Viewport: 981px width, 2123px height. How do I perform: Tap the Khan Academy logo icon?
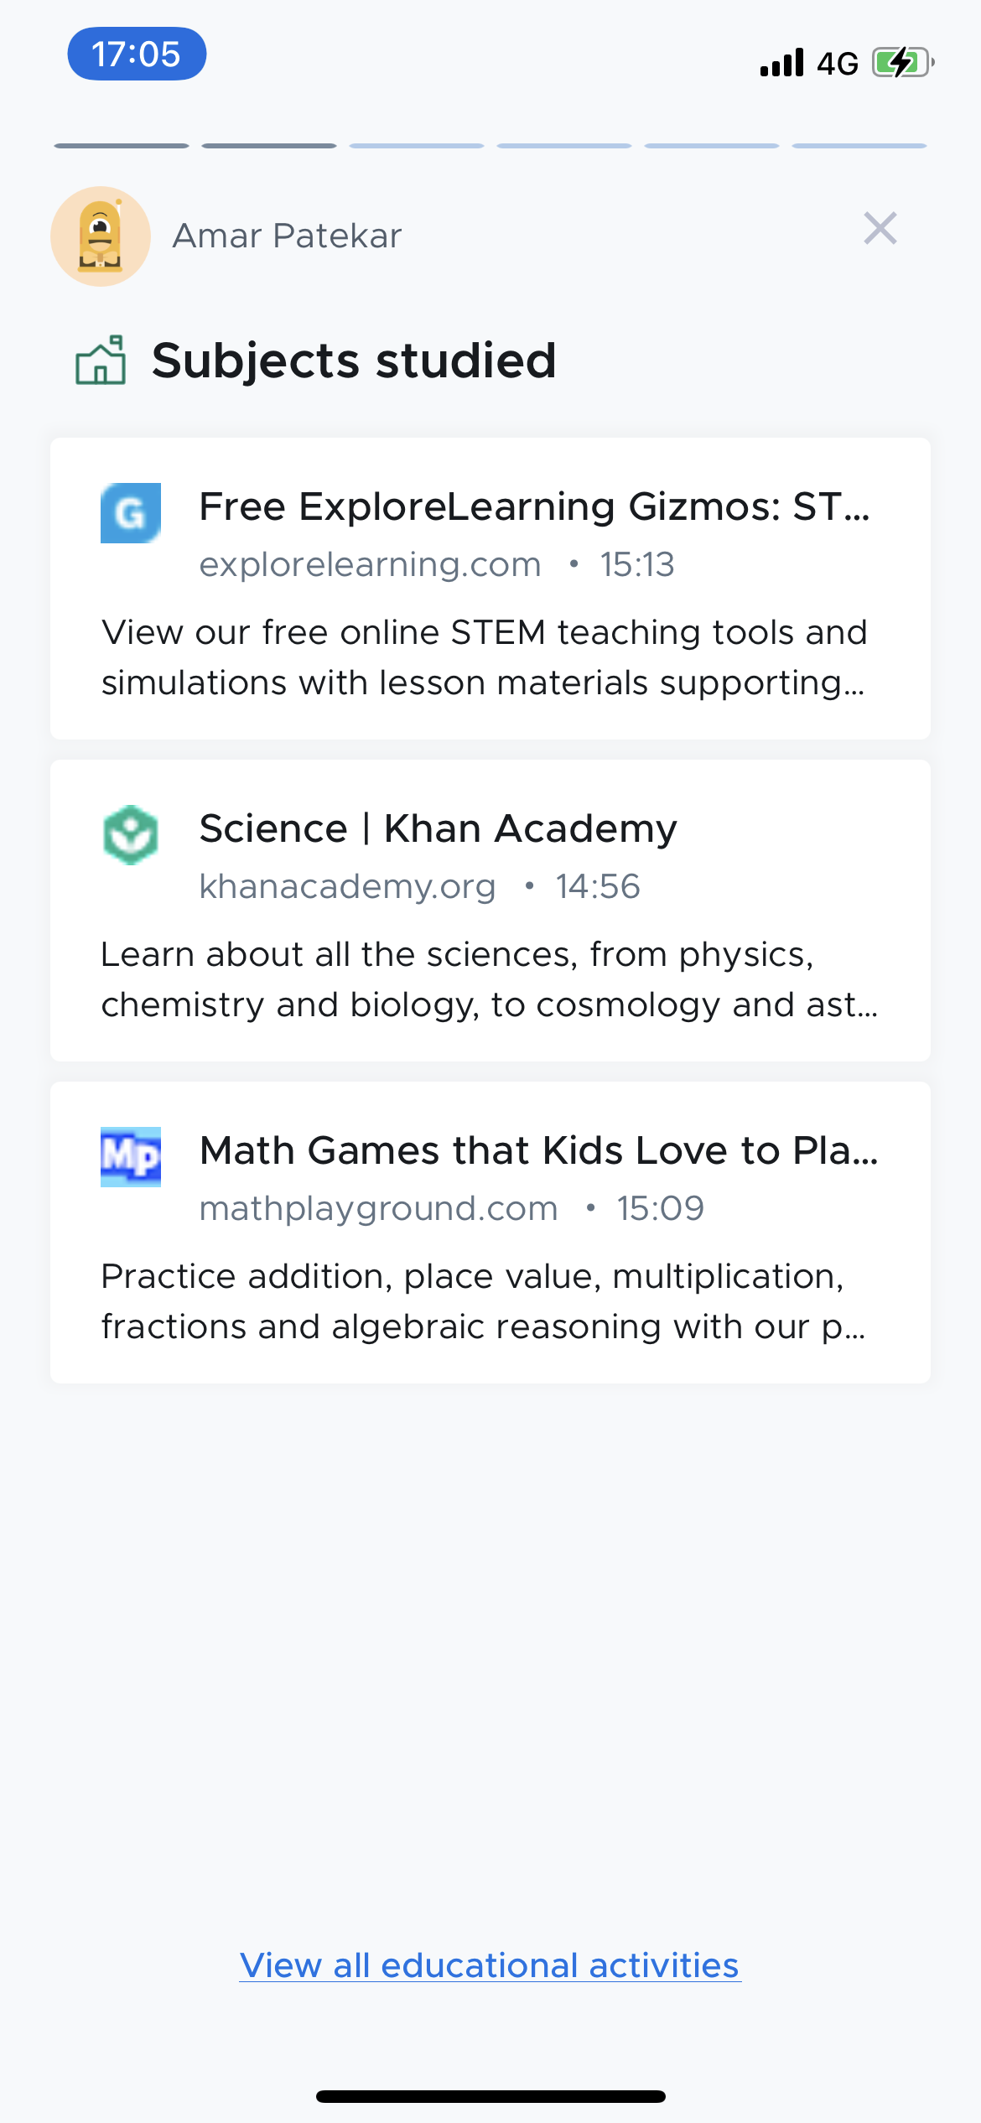coord(131,835)
